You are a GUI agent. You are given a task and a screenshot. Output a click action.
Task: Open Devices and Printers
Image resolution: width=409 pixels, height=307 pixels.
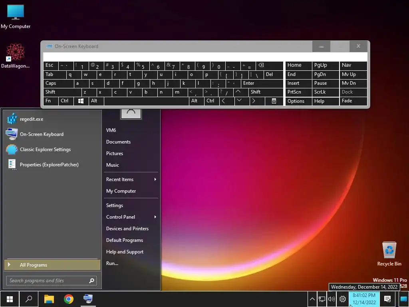(x=131, y=228)
